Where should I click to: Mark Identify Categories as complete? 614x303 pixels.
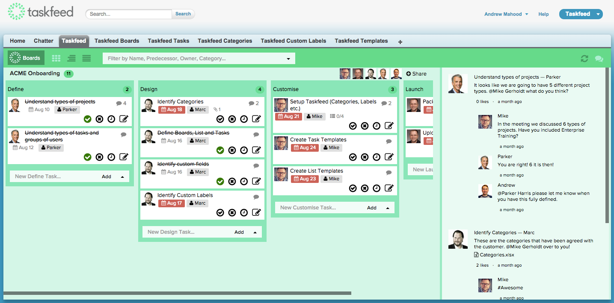coord(220,119)
